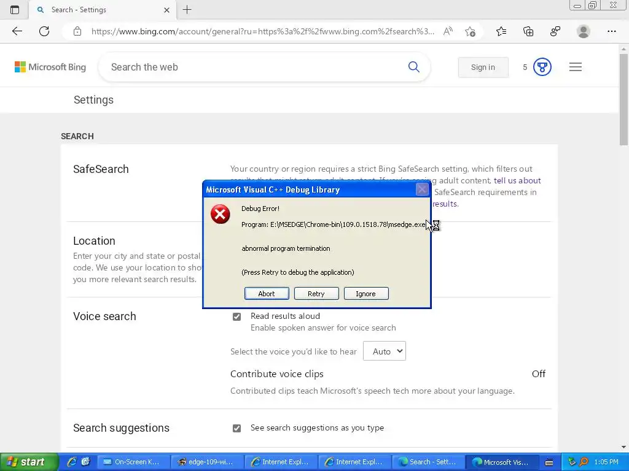Open the On-Screen Keyboard taskbar item
Screen dimensions: 629x471
(x=133, y=462)
